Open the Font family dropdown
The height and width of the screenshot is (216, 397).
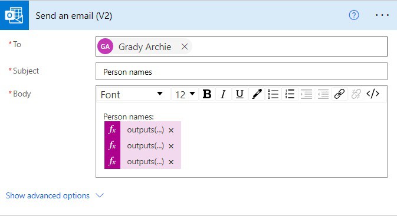click(133, 94)
